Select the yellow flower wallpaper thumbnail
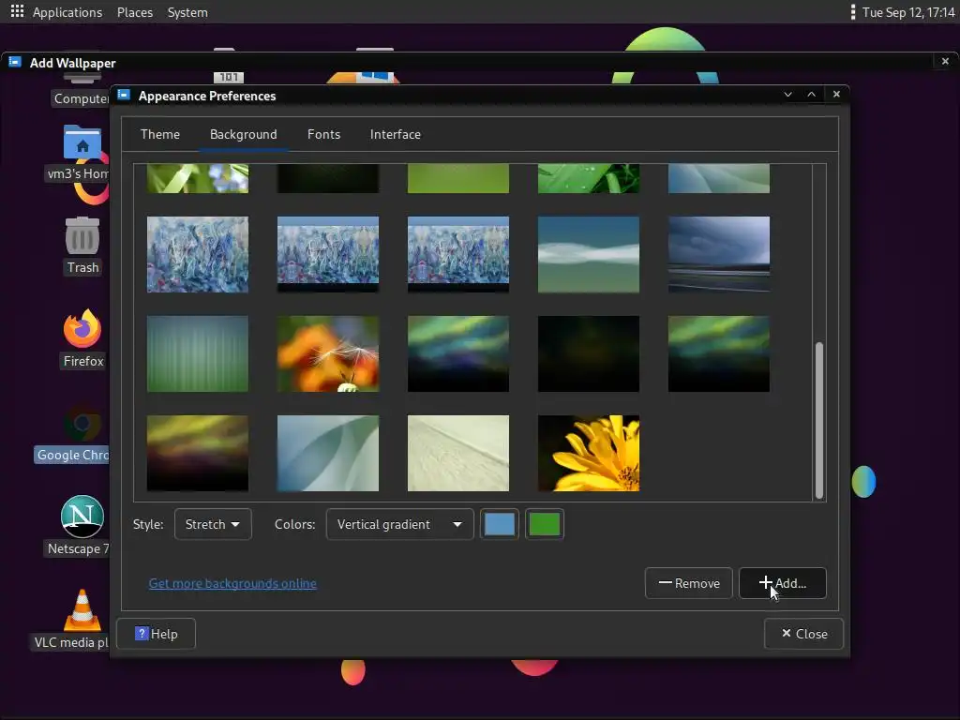This screenshot has height=720, width=960. pyautogui.click(x=589, y=453)
